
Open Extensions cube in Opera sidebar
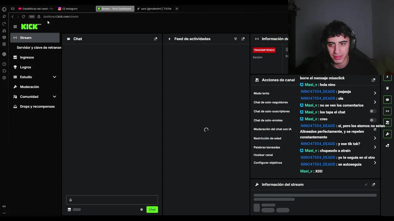pos(4,71)
